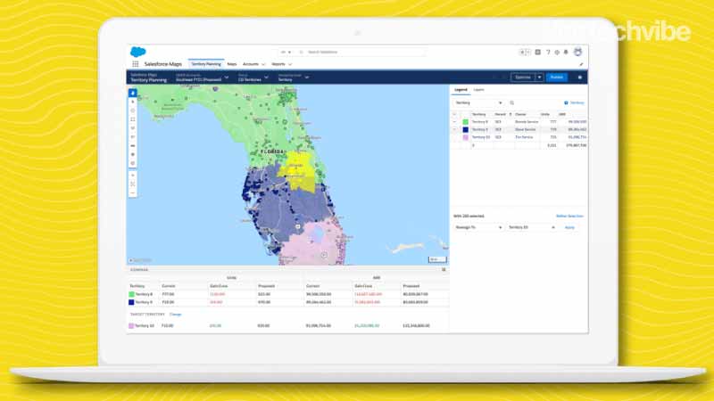
Task: Open the Optimize split-button arrow
Action: 539,78
